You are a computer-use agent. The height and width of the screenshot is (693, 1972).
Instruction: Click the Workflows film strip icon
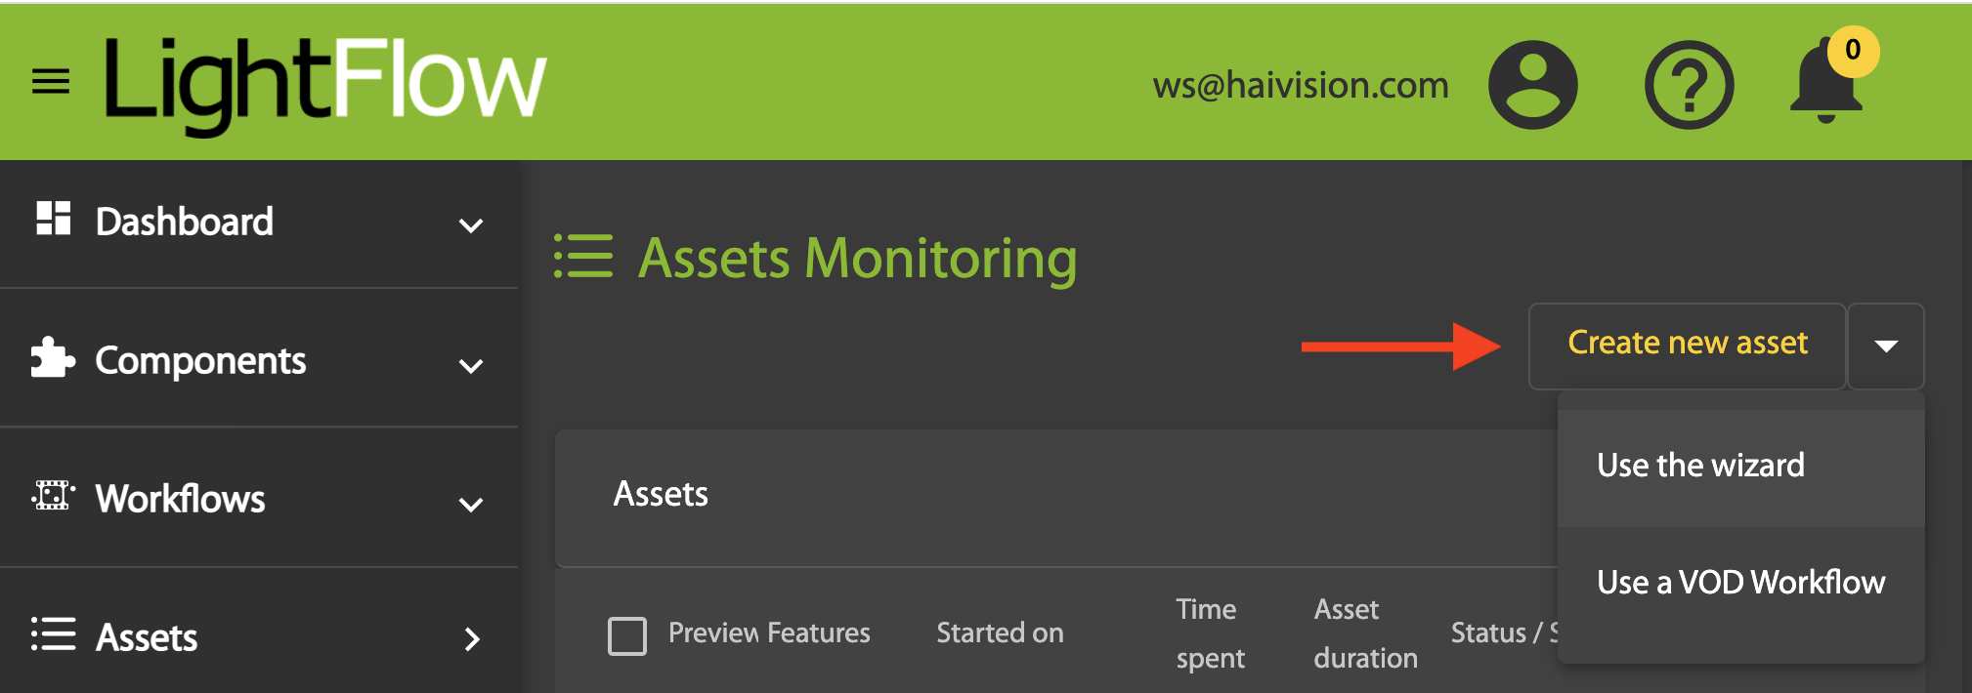[53, 496]
